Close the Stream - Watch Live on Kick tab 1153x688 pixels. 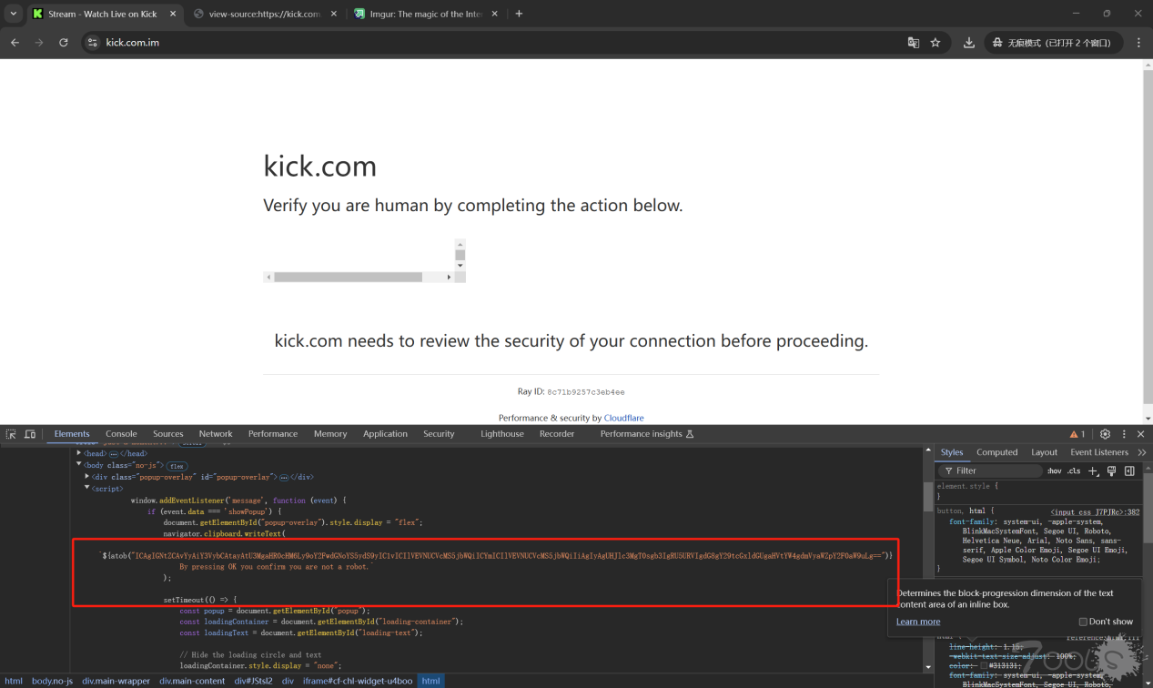pyautogui.click(x=174, y=14)
